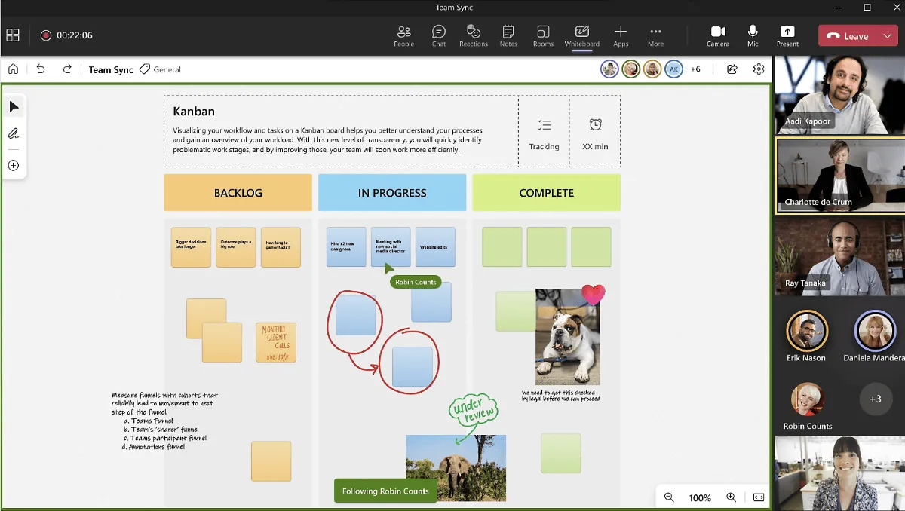
Task: Select the IN PROGRESS column header
Action: pos(391,193)
